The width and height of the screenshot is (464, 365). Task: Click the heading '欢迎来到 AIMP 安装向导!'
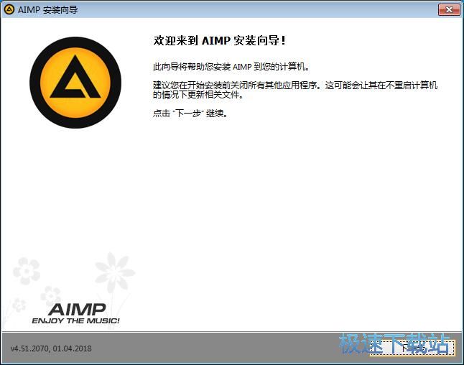pos(219,40)
